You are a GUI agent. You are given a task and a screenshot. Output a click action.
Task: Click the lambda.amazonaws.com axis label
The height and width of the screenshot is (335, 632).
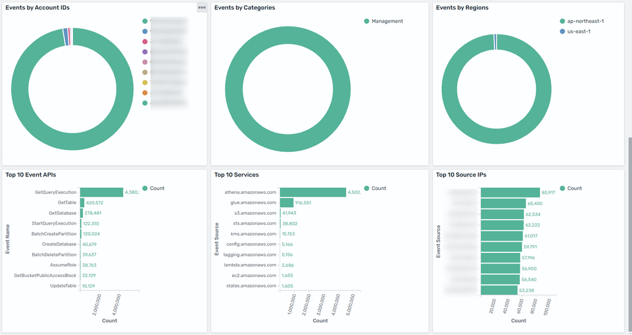tap(251, 265)
